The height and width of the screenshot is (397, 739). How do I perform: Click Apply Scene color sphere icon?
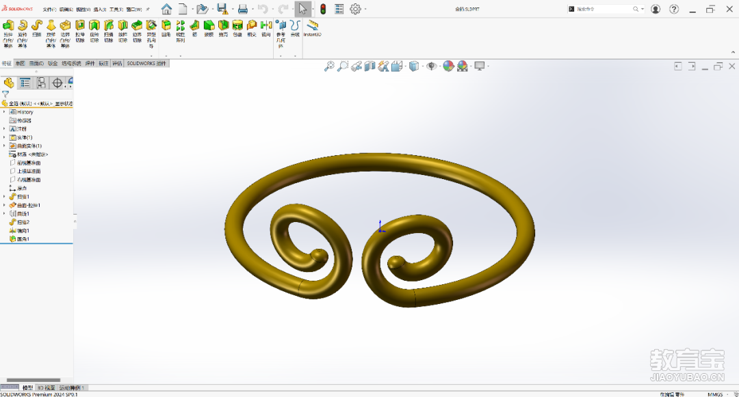pyautogui.click(x=463, y=66)
